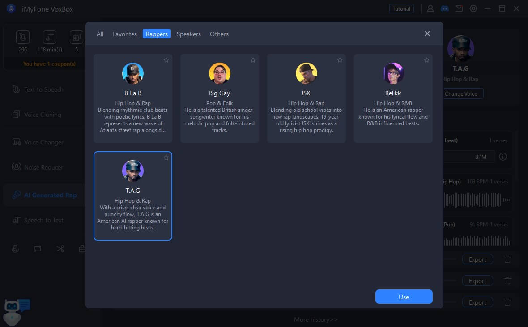The image size is (528, 327).
Task: Click the Noise Reducer sidebar icon
Action: pos(16,167)
